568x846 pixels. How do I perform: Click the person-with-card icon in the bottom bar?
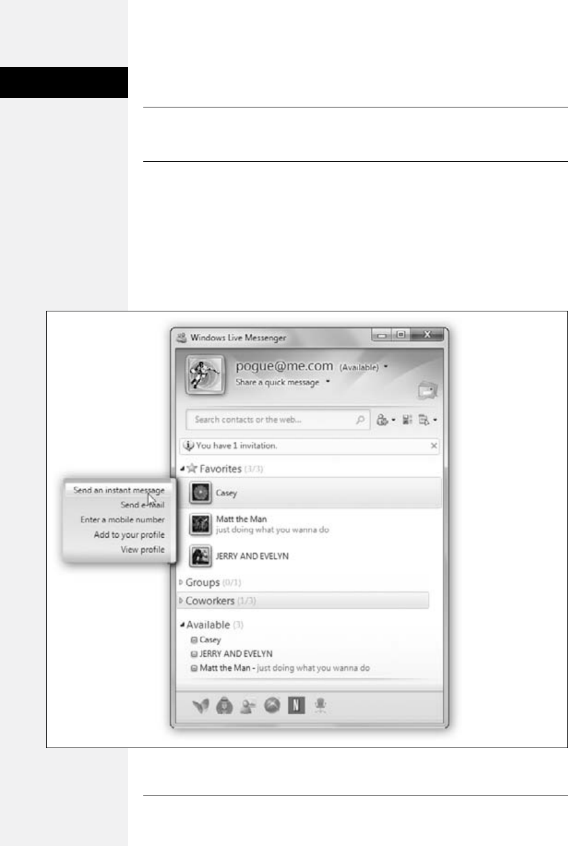click(x=247, y=706)
